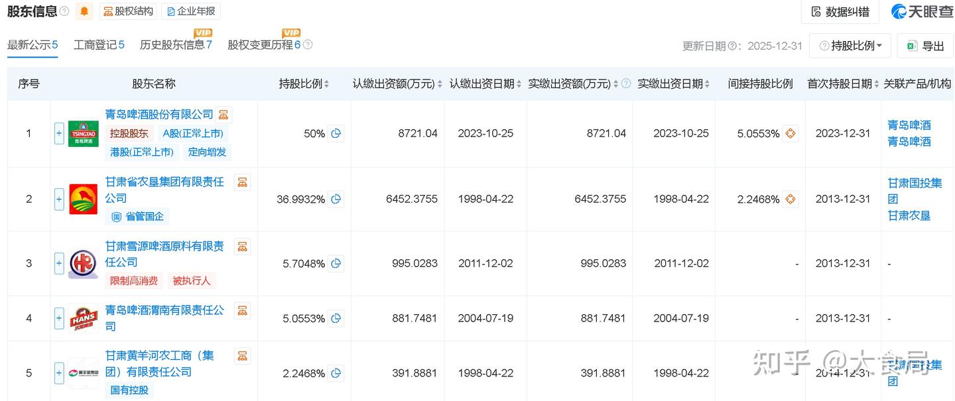
Task: Open the 股权结构 chart button
Action: pos(128,11)
